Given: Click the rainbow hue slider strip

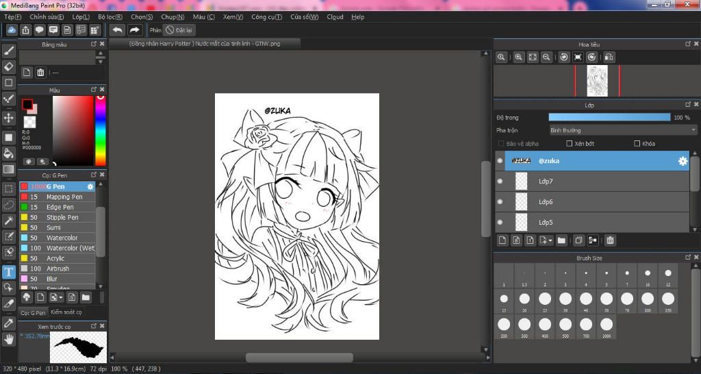Looking at the screenshot, I should coord(101,130).
